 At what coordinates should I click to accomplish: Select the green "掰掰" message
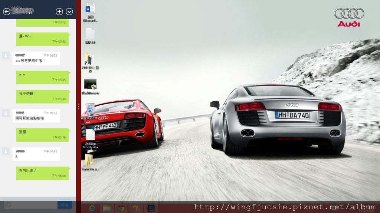click(43, 135)
